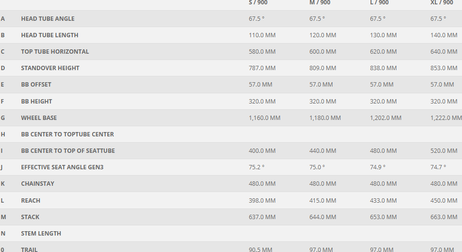Select the EFFECTIVE SEAT ANGLE GEN3 label
Screen dimensions: 462x252
[x=62, y=167]
